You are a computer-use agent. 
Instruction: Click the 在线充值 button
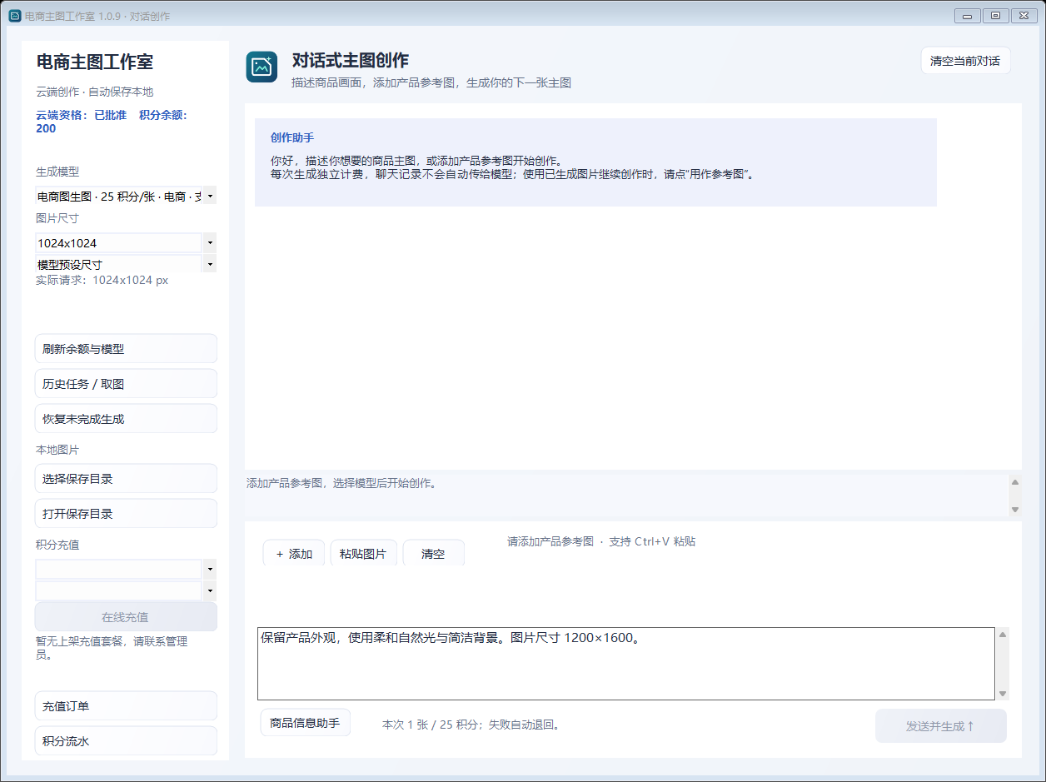pyautogui.click(x=126, y=617)
